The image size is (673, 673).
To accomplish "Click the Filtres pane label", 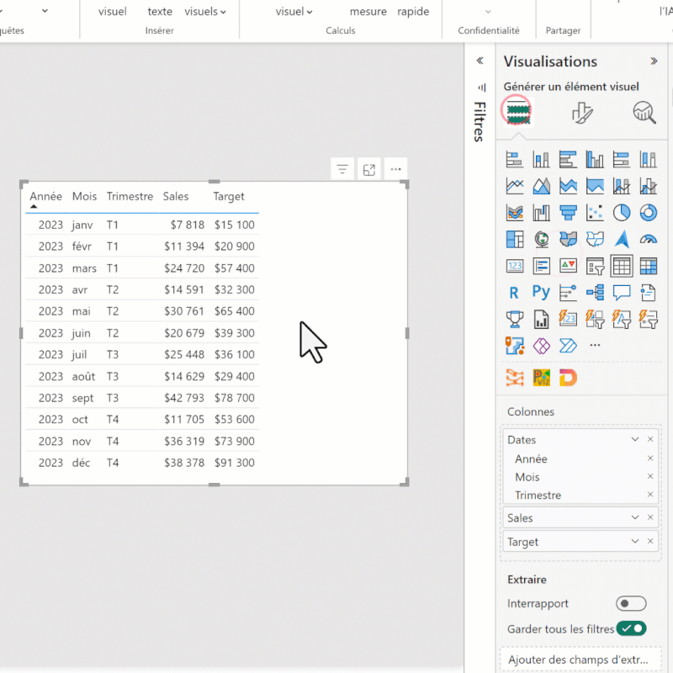I will tap(480, 121).
